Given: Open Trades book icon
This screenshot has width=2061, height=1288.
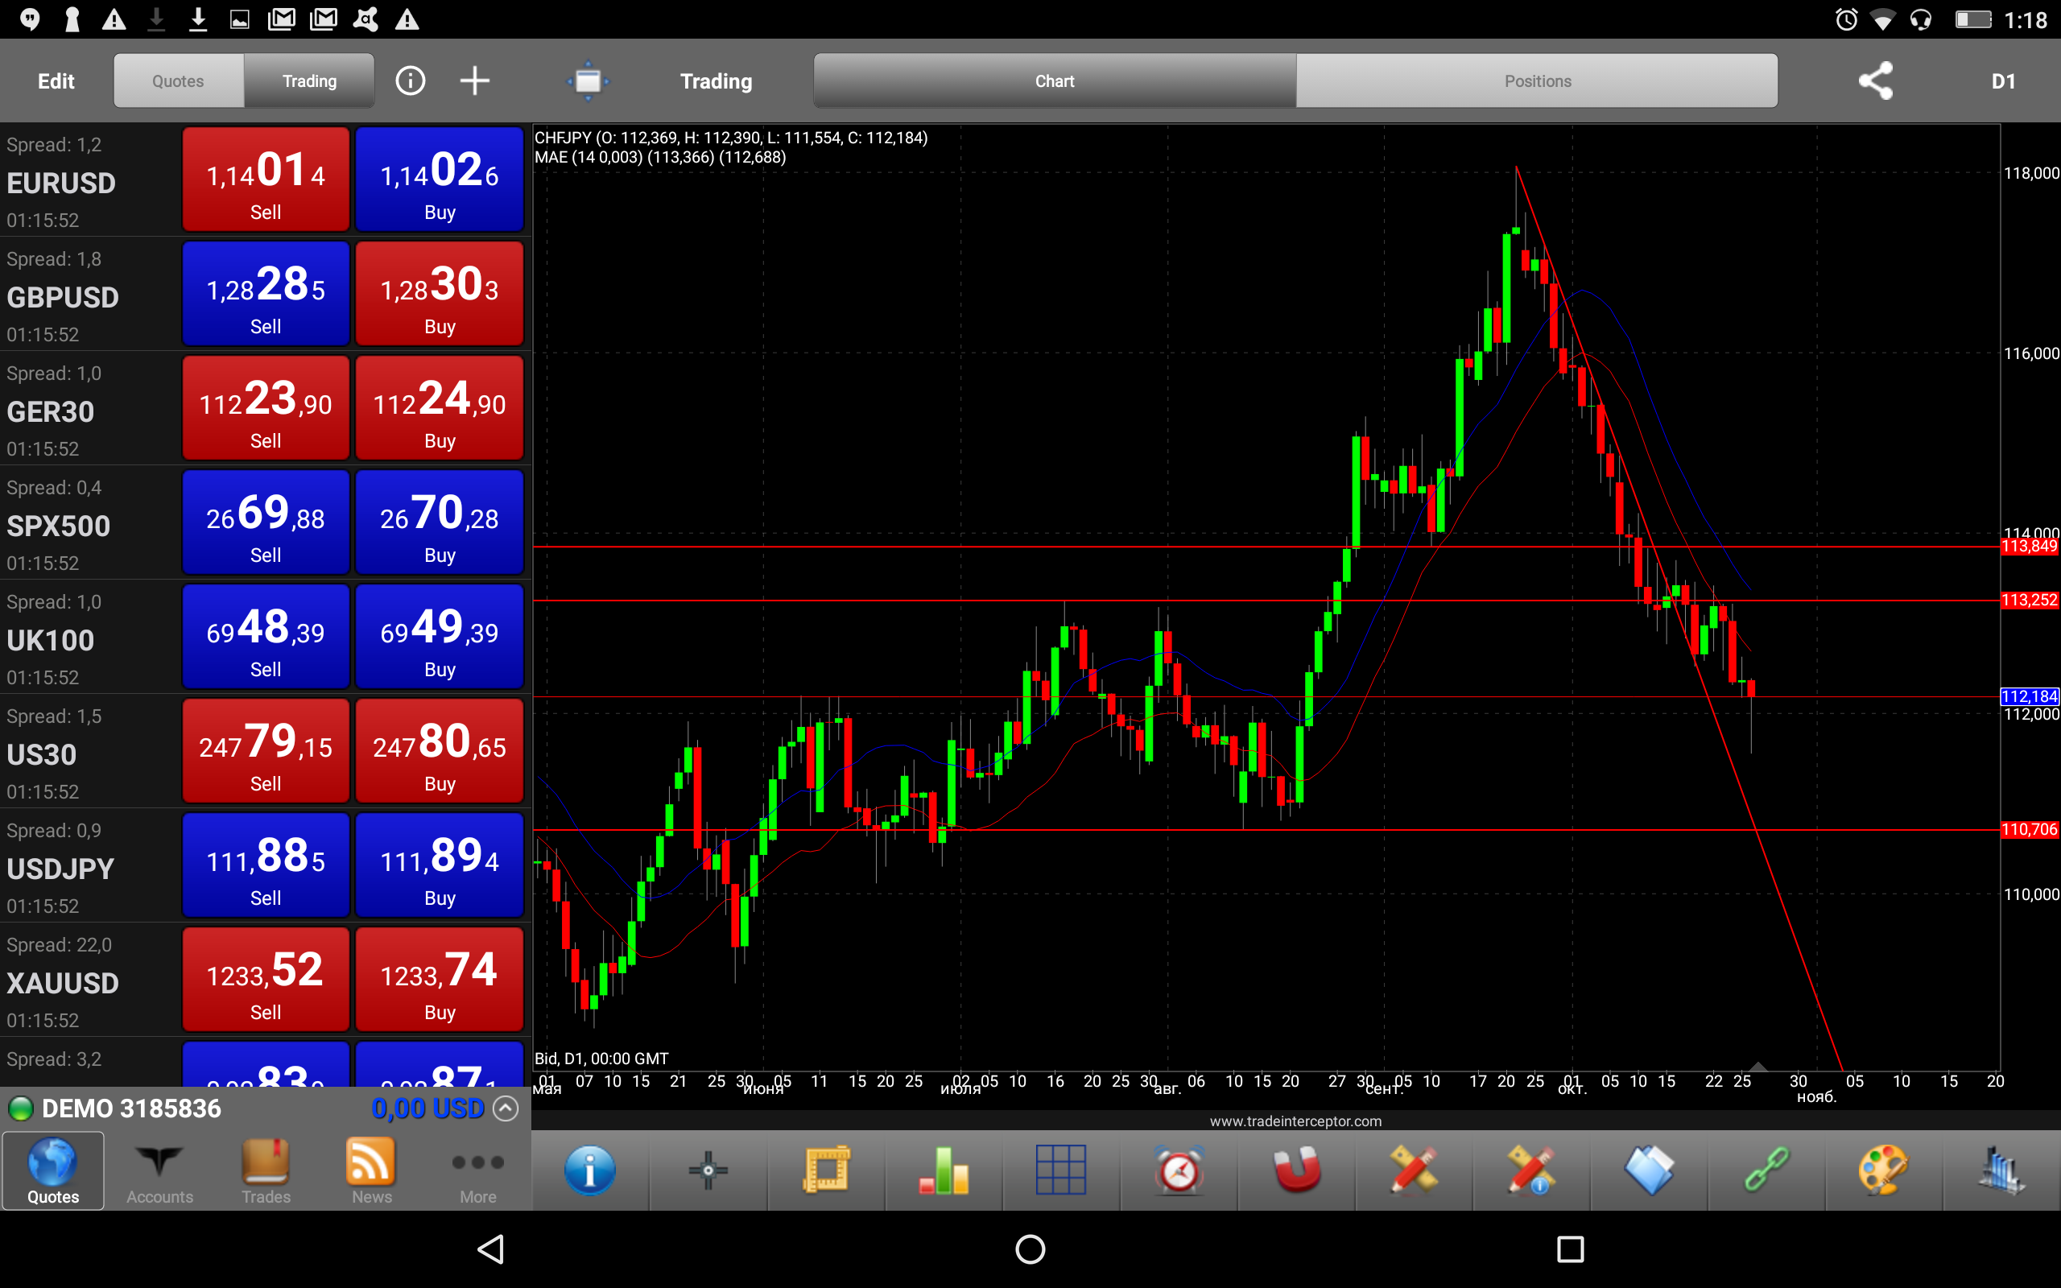Looking at the screenshot, I should point(266,1171).
